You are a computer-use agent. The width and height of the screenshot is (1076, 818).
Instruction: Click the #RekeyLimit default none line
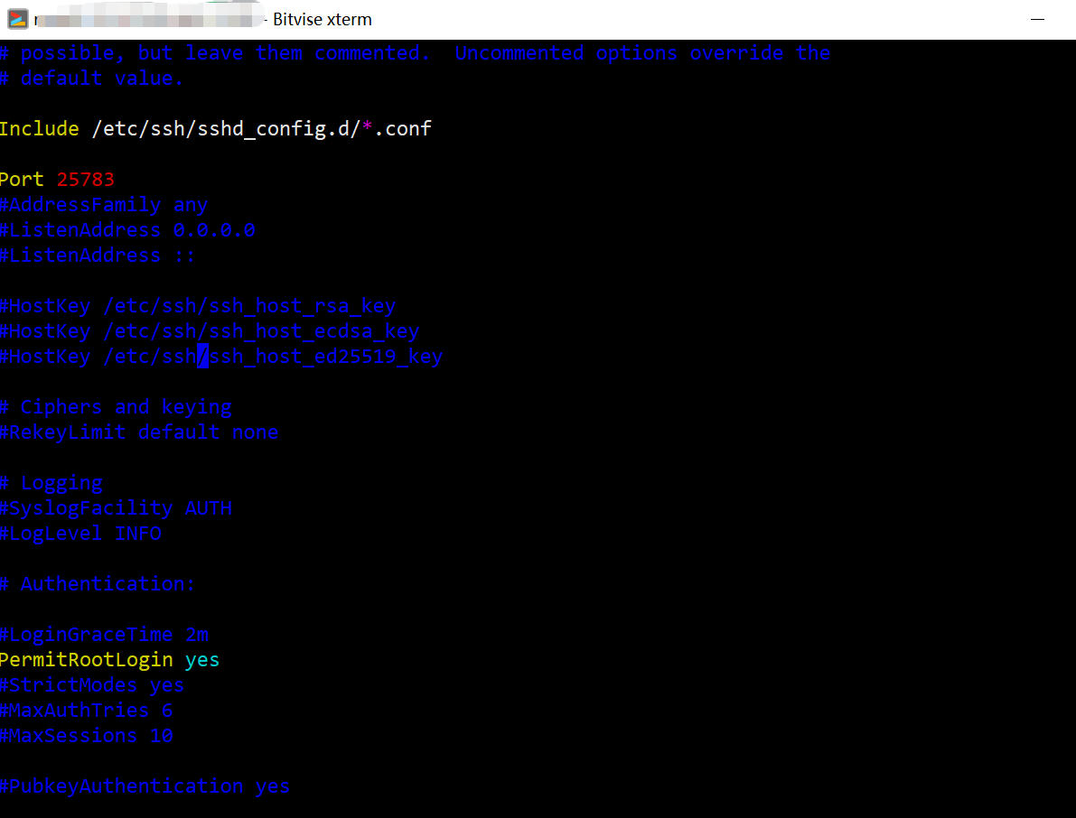tap(139, 432)
